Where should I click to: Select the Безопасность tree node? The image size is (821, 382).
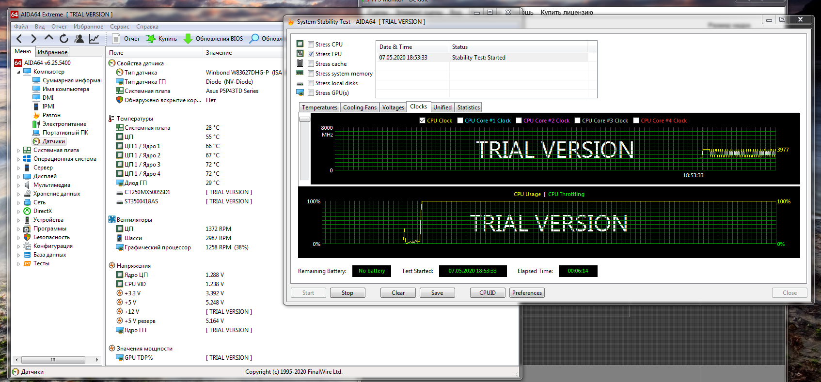47,237
